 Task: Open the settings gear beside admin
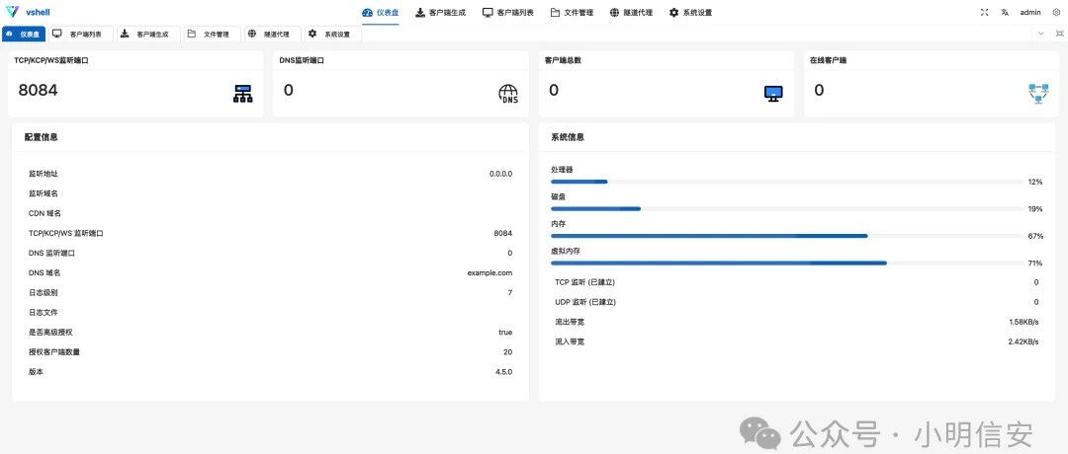(1056, 12)
